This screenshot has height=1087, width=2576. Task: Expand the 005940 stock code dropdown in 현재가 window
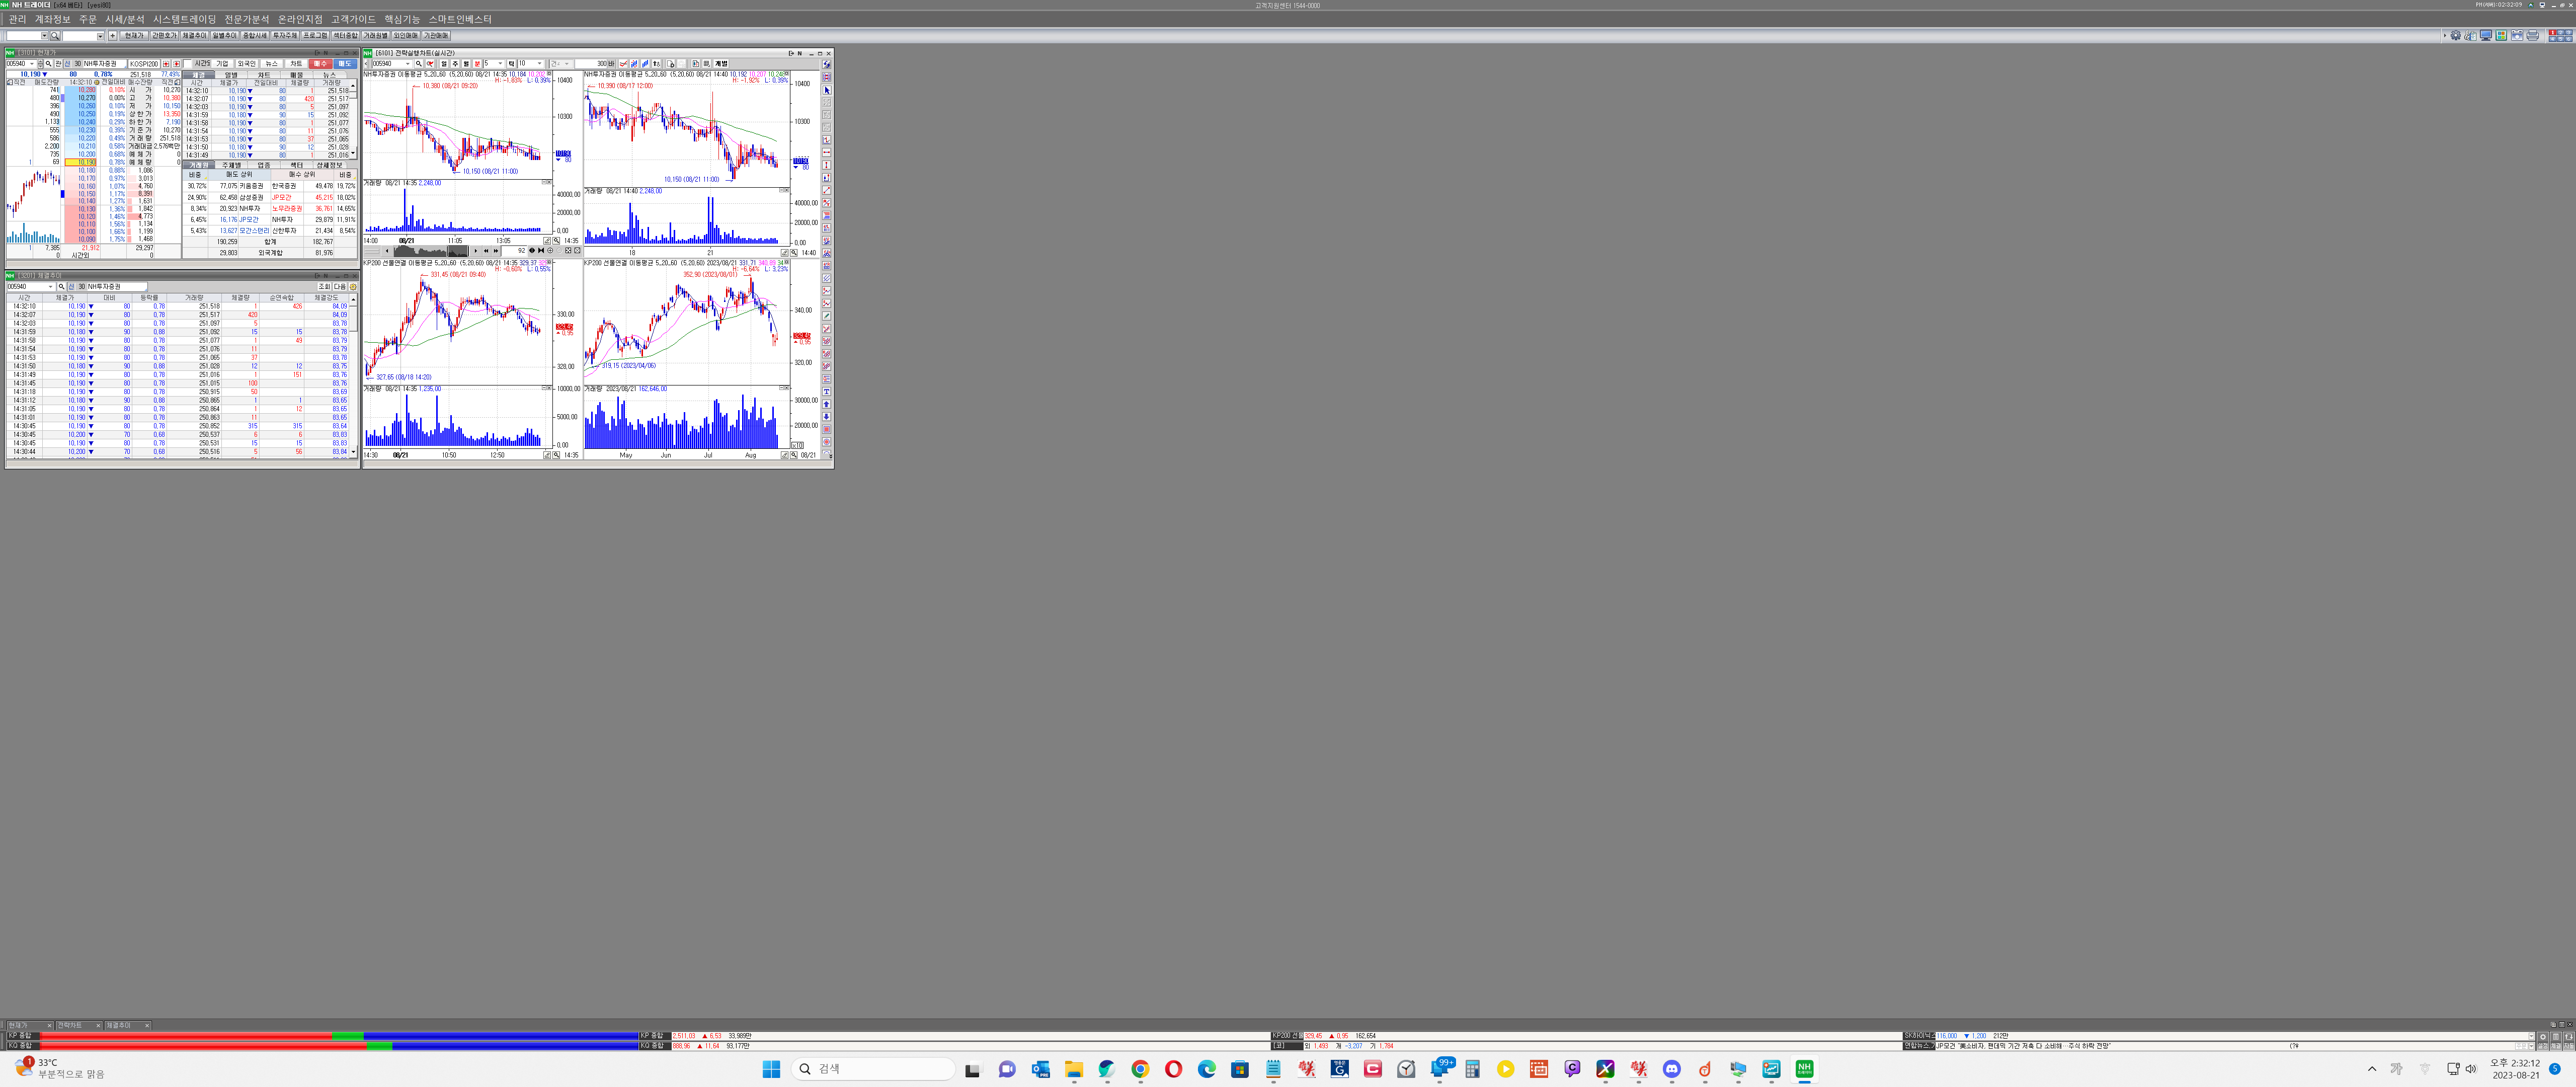click(32, 64)
